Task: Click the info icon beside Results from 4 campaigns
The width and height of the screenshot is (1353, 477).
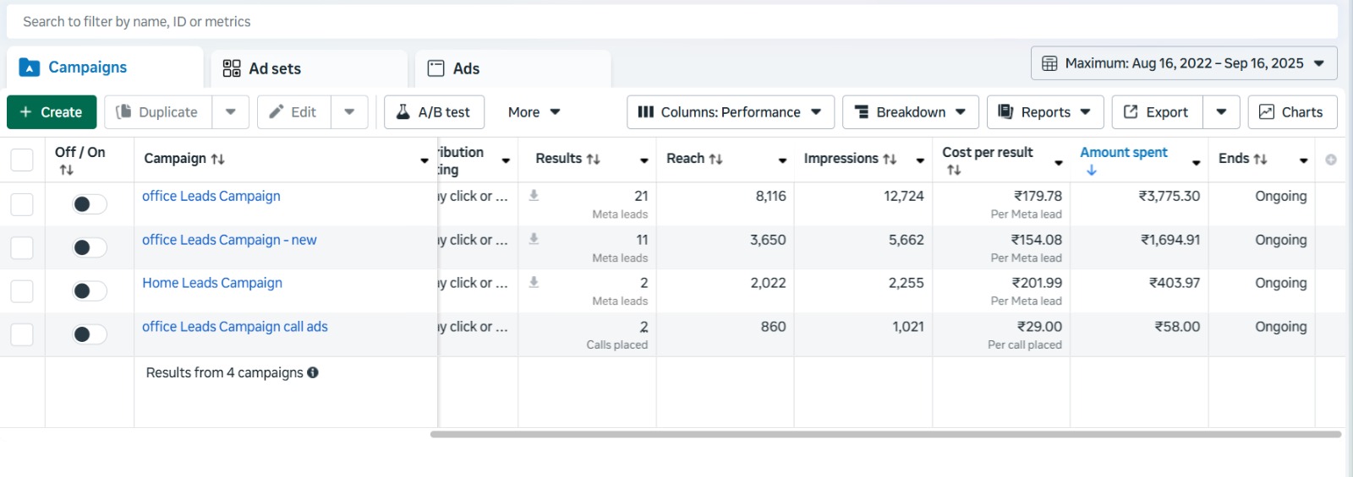Action: [x=313, y=372]
